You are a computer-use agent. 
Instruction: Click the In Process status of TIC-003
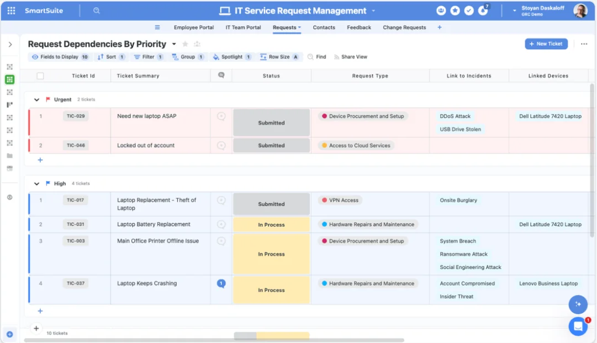pyautogui.click(x=272, y=254)
